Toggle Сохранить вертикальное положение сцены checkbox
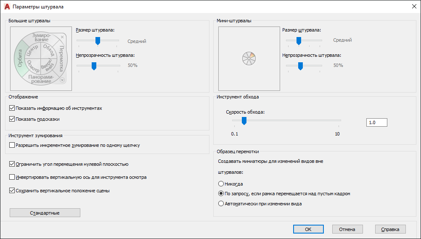The width and height of the screenshot is (421, 239). pos(12,191)
